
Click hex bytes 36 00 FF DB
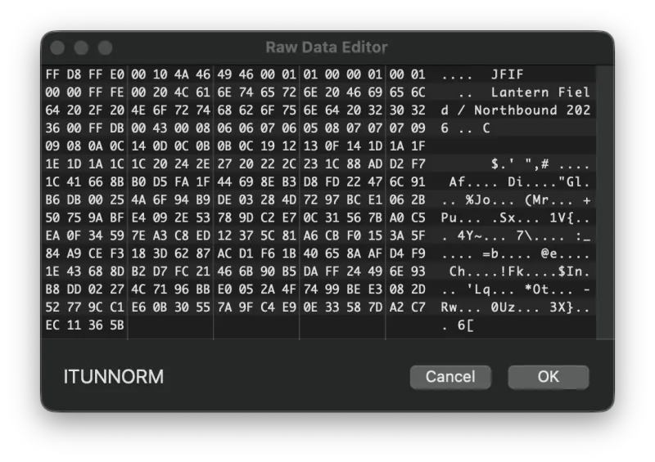(x=85, y=128)
